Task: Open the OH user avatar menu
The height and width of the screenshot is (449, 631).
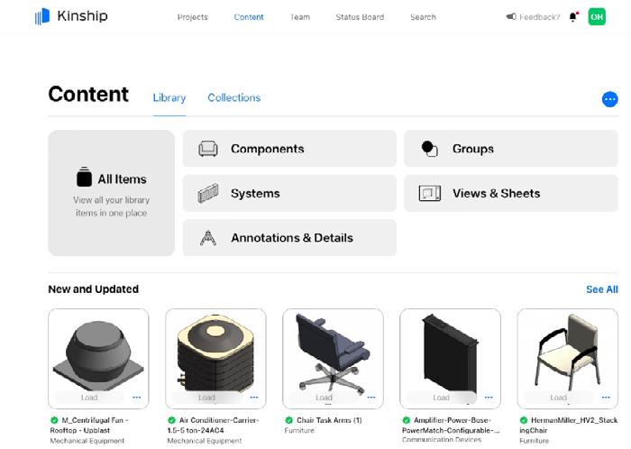Action: click(597, 17)
